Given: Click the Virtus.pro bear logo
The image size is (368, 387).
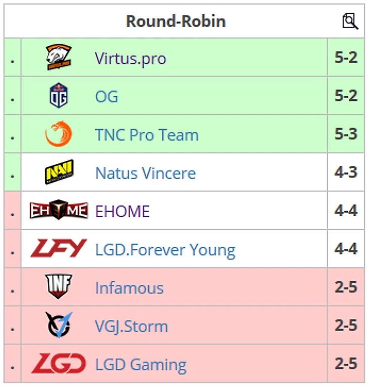Looking at the screenshot, I should pyautogui.click(x=58, y=57).
